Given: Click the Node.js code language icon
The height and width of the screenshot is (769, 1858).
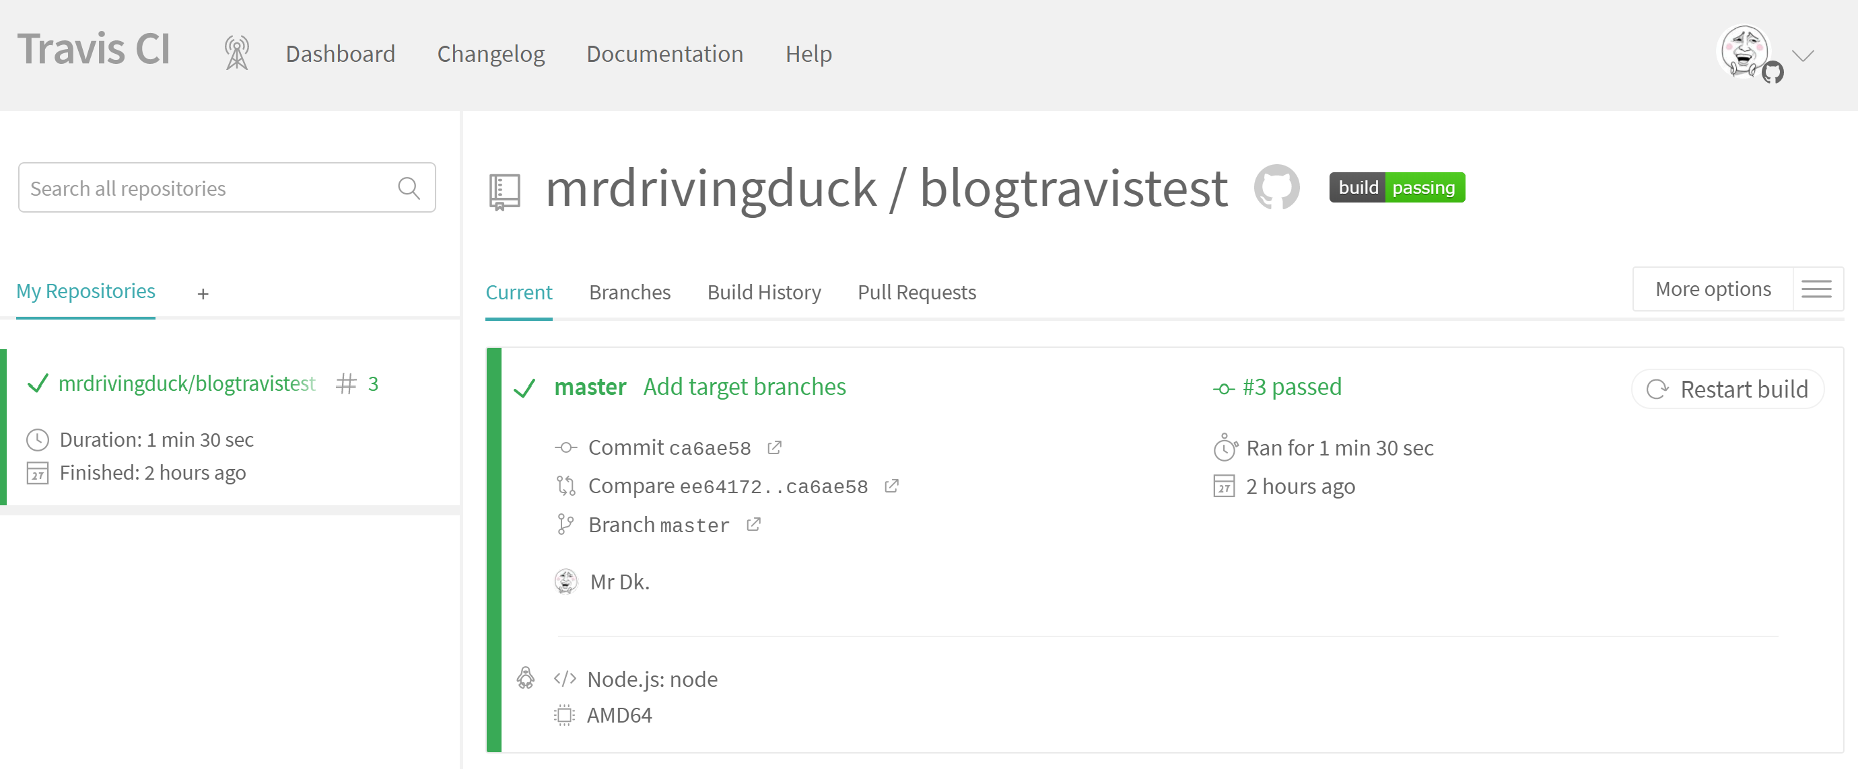Looking at the screenshot, I should [566, 679].
